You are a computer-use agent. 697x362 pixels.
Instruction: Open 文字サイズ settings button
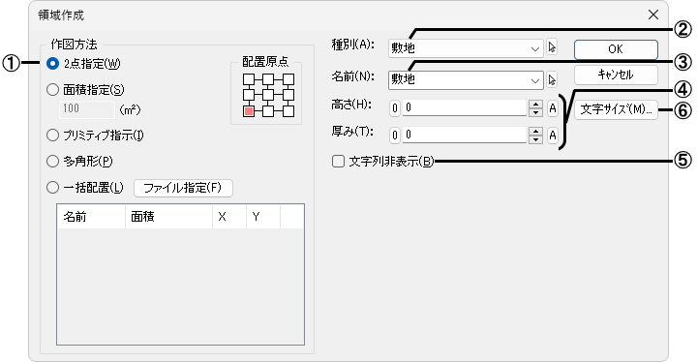tap(616, 109)
